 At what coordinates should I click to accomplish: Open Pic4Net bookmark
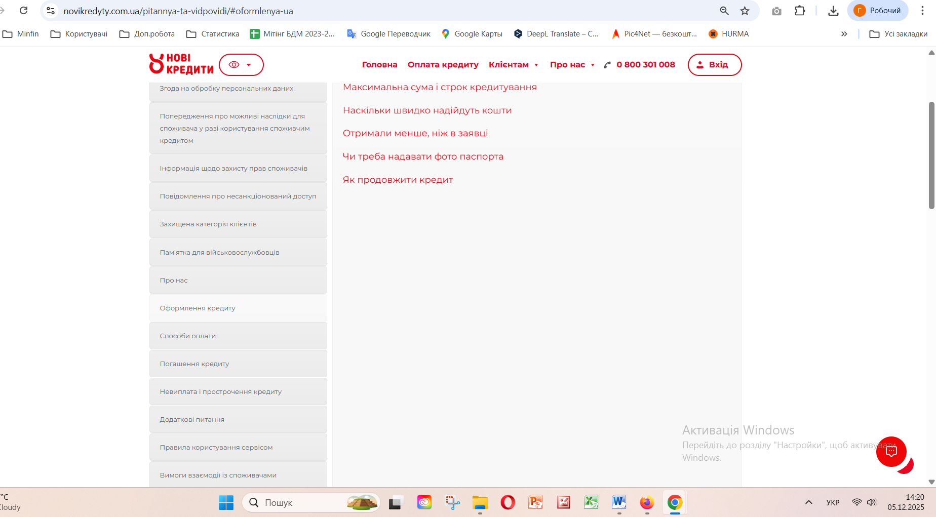[654, 34]
